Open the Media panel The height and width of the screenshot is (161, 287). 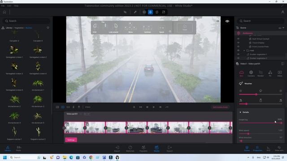(x=157, y=148)
